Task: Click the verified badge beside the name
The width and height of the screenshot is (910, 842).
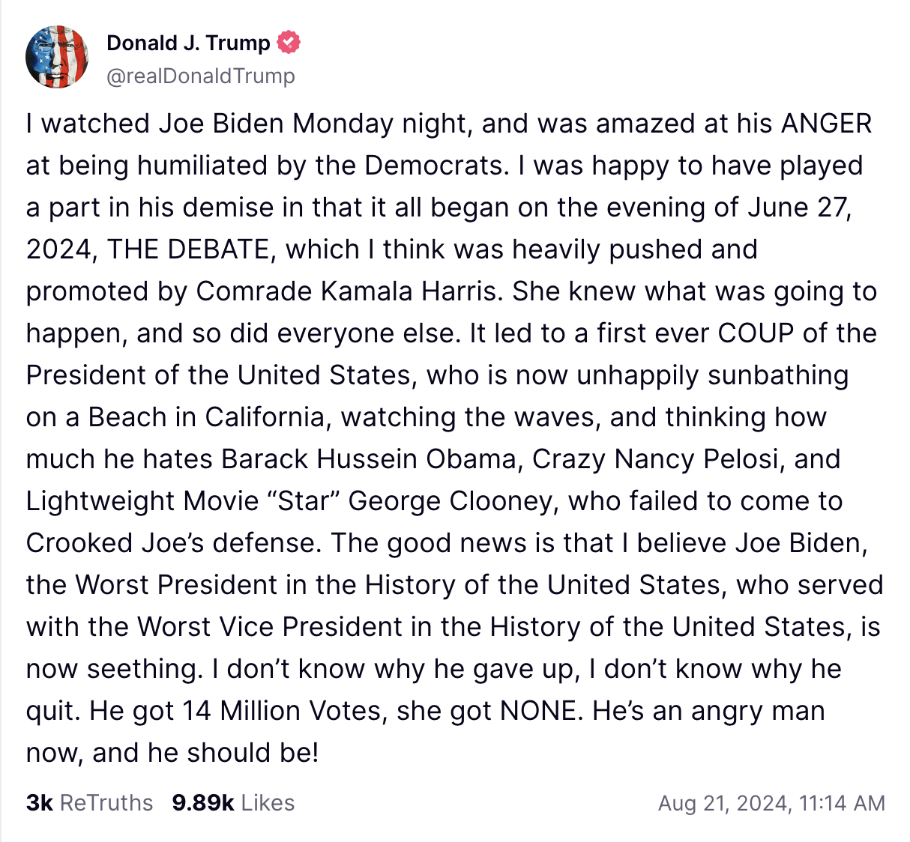Action: [x=289, y=43]
